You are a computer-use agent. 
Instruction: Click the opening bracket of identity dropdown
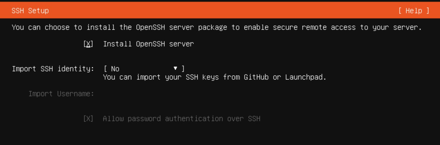105,69
